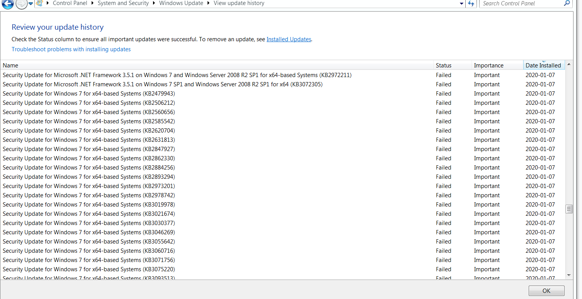Select Security Update KB2847927 row
The width and height of the screenshot is (582, 299).
click(x=282, y=149)
